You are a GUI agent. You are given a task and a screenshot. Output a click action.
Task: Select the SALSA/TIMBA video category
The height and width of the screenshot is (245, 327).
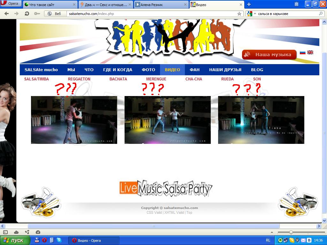pyautogui.click(x=36, y=79)
